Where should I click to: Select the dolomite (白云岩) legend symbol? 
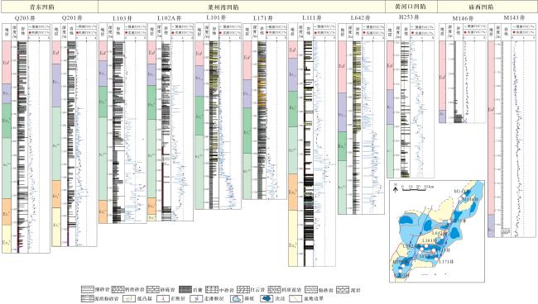pyautogui.click(x=243, y=290)
